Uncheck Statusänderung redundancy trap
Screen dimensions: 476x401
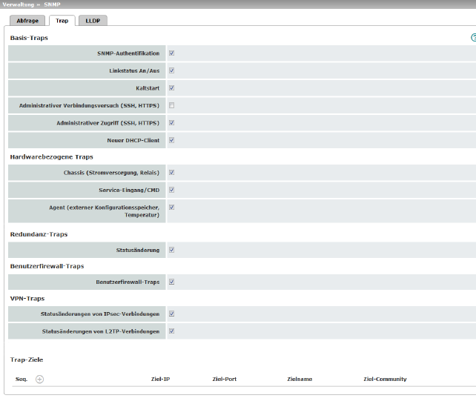(x=171, y=250)
